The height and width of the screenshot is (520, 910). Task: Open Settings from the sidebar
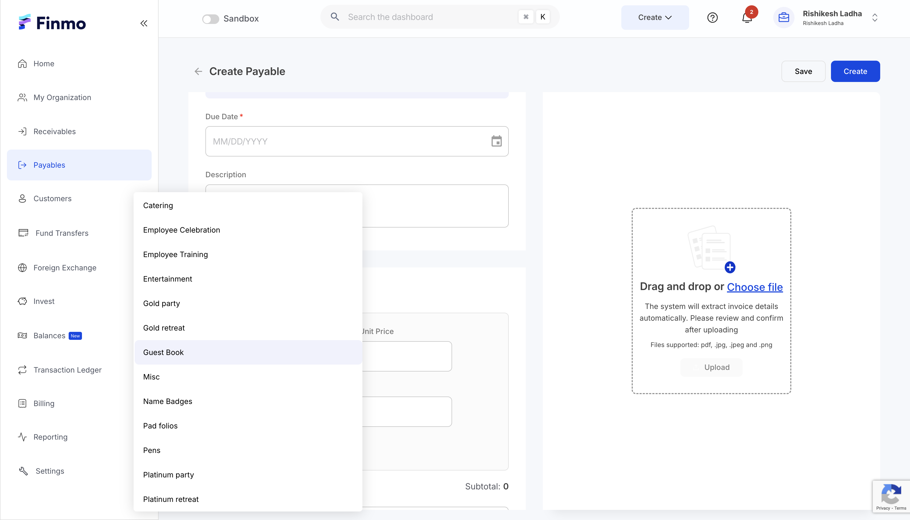pyautogui.click(x=49, y=471)
